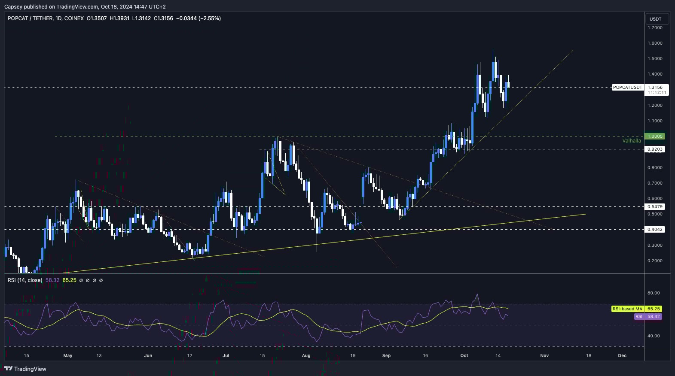Click the 11:12:11 candle countdown timer
Screen dimensions: 675x376
[657, 93]
